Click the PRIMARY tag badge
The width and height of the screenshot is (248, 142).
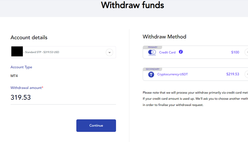(152, 47)
